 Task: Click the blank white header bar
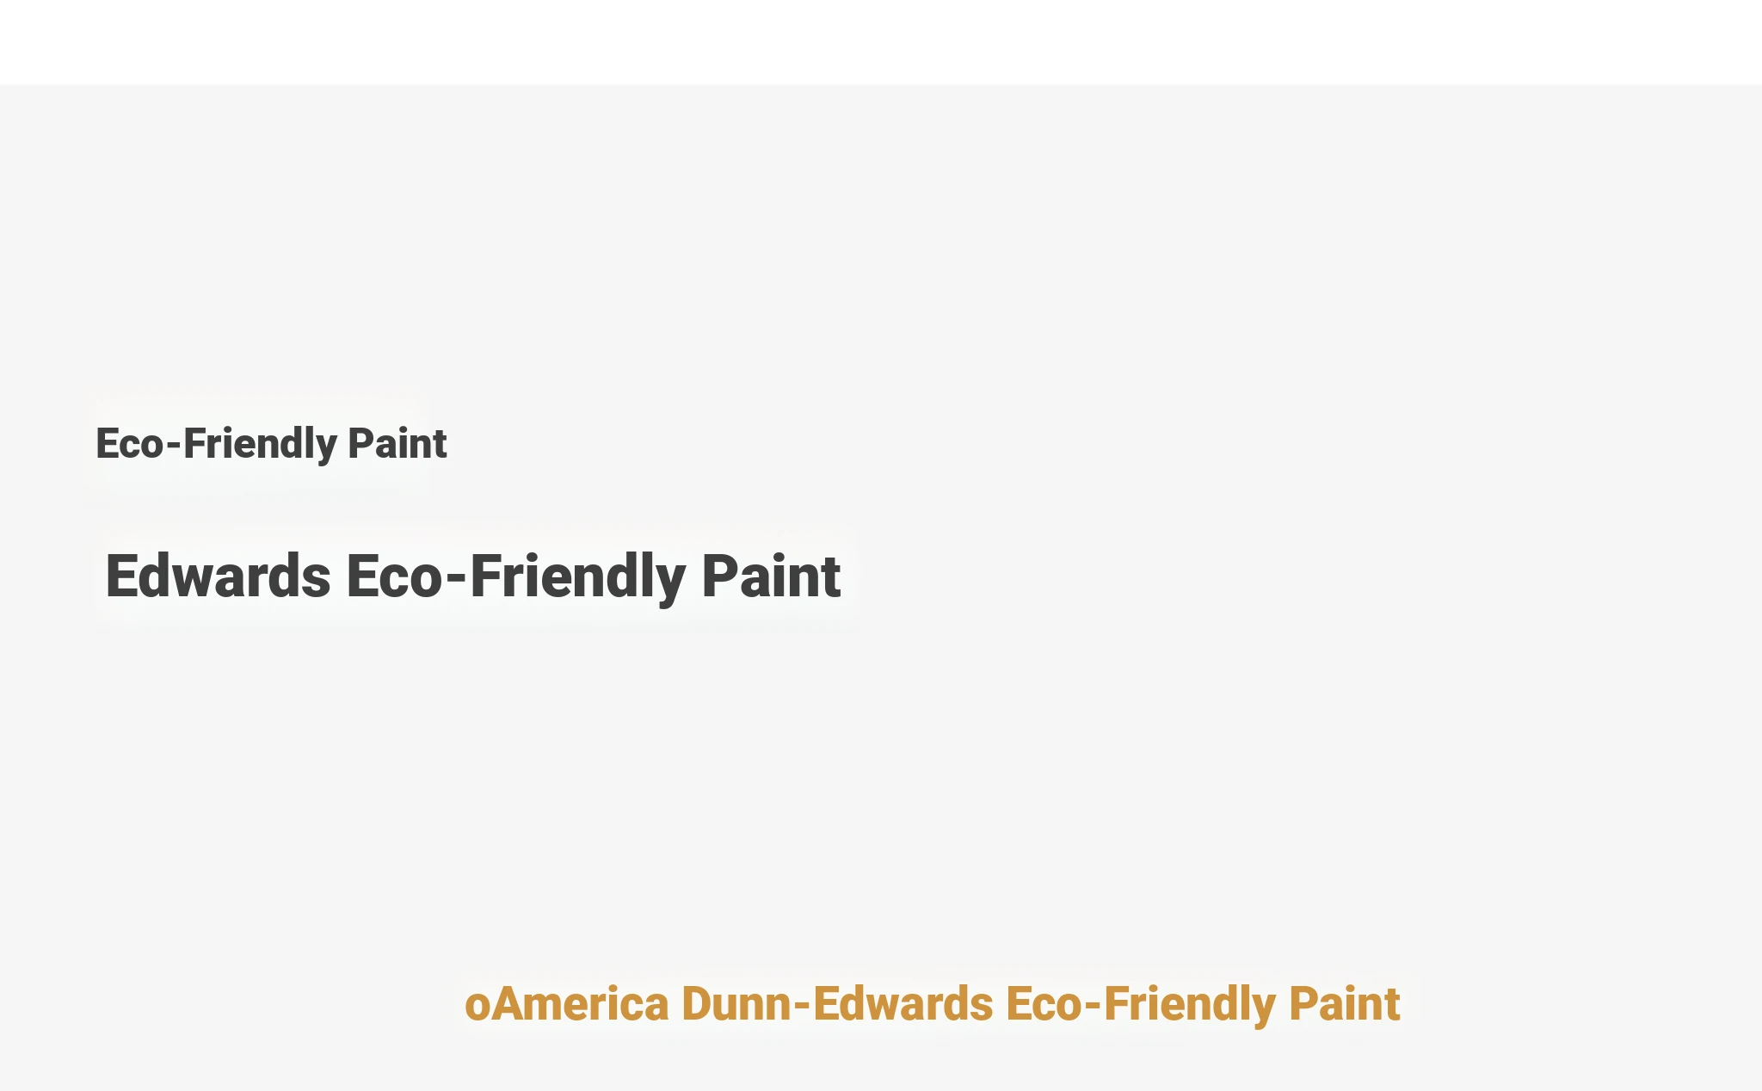tap(881, 41)
